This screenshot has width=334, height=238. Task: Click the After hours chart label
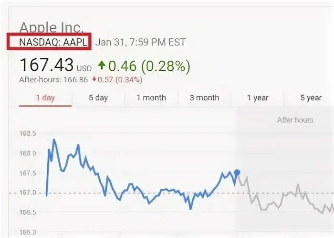[295, 120]
